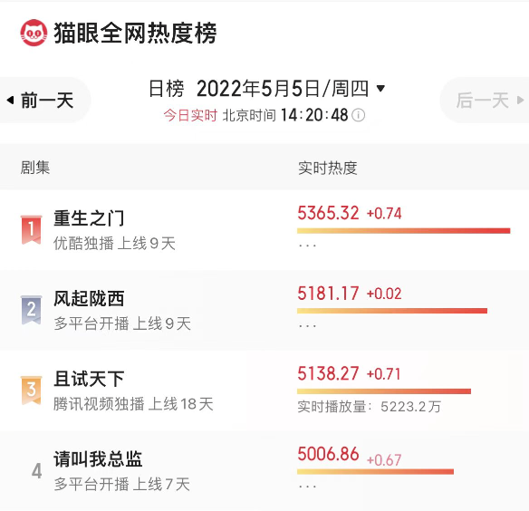The height and width of the screenshot is (511, 529).
Task: Select the 日榜 daily chart tab
Action: (167, 89)
